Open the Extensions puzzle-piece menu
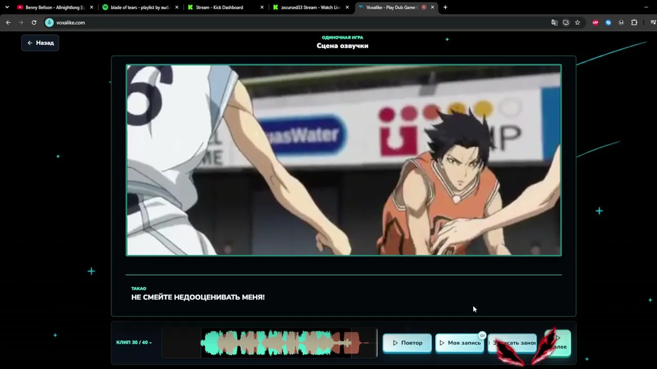This screenshot has height=369, width=657. [634, 23]
